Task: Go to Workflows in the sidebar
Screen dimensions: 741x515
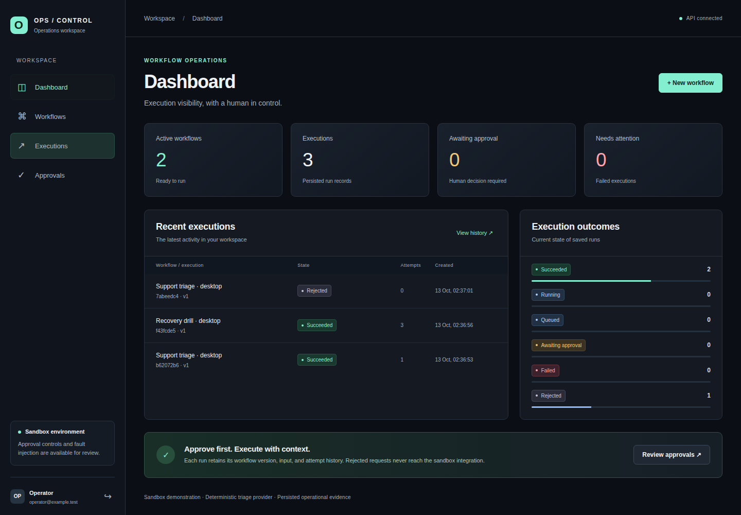Action: coord(62,116)
